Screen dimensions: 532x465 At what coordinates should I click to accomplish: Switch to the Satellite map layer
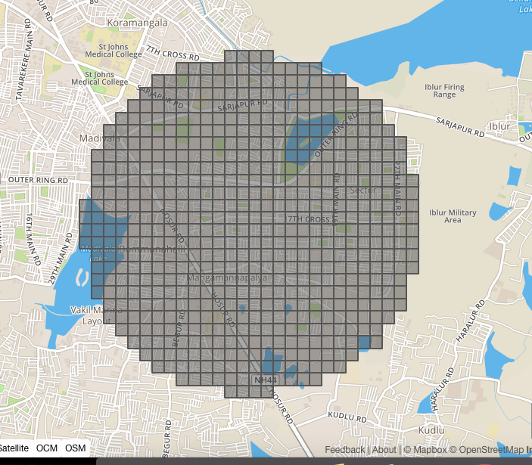pos(14,448)
